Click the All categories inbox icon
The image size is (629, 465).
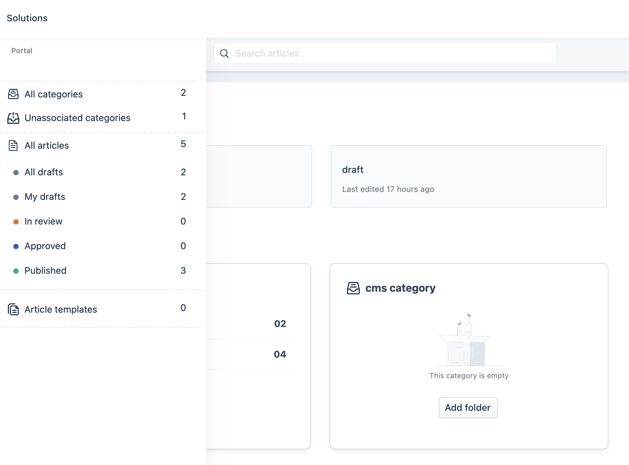coord(13,94)
